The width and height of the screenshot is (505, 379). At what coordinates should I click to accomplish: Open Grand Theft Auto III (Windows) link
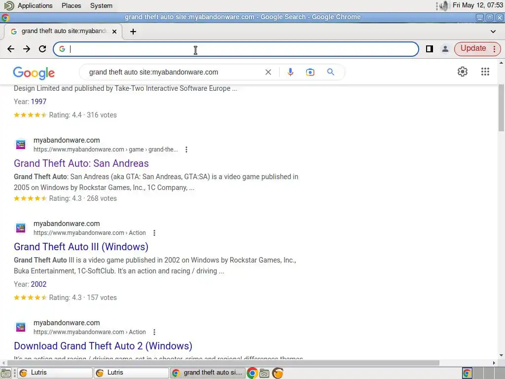coord(81,247)
